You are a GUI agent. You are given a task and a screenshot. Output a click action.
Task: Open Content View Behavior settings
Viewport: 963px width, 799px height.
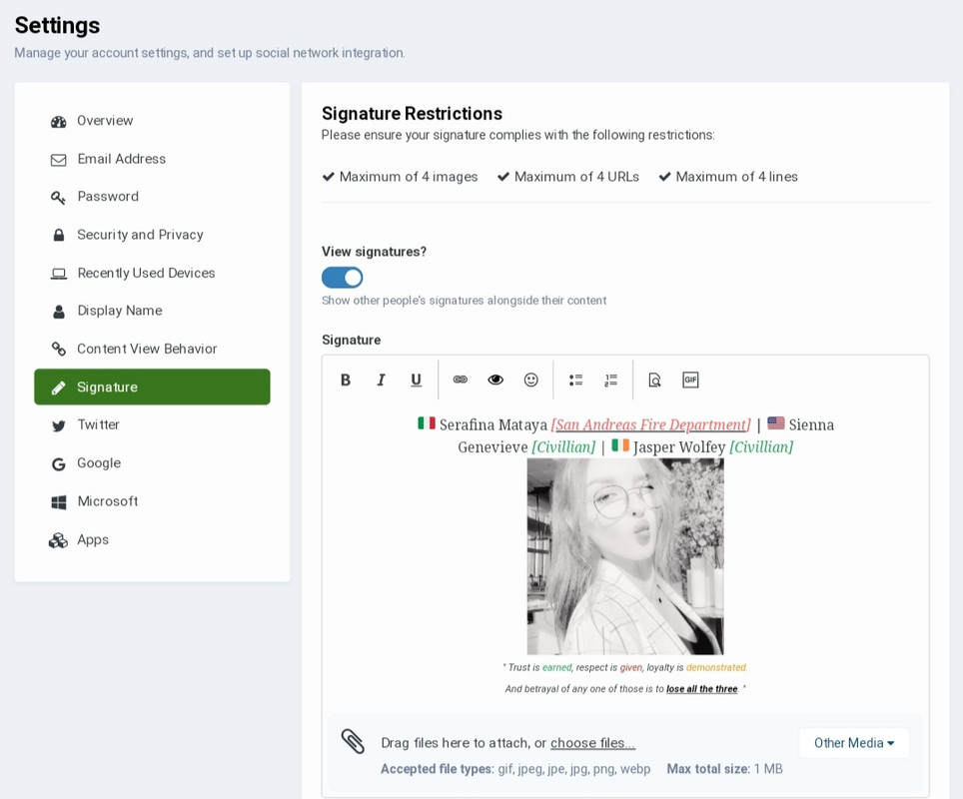tap(152, 349)
